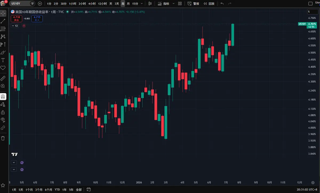
Task: Click the upper purple sync icon
Action: [22, 162]
